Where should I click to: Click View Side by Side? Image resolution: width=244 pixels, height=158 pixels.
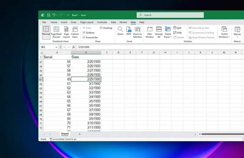point(199,28)
